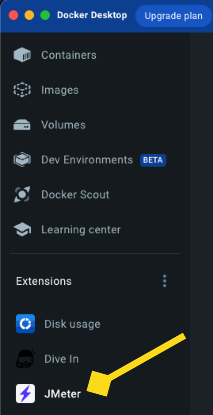
Task: Click the Upgrade plan button
Action: point(173,16)
